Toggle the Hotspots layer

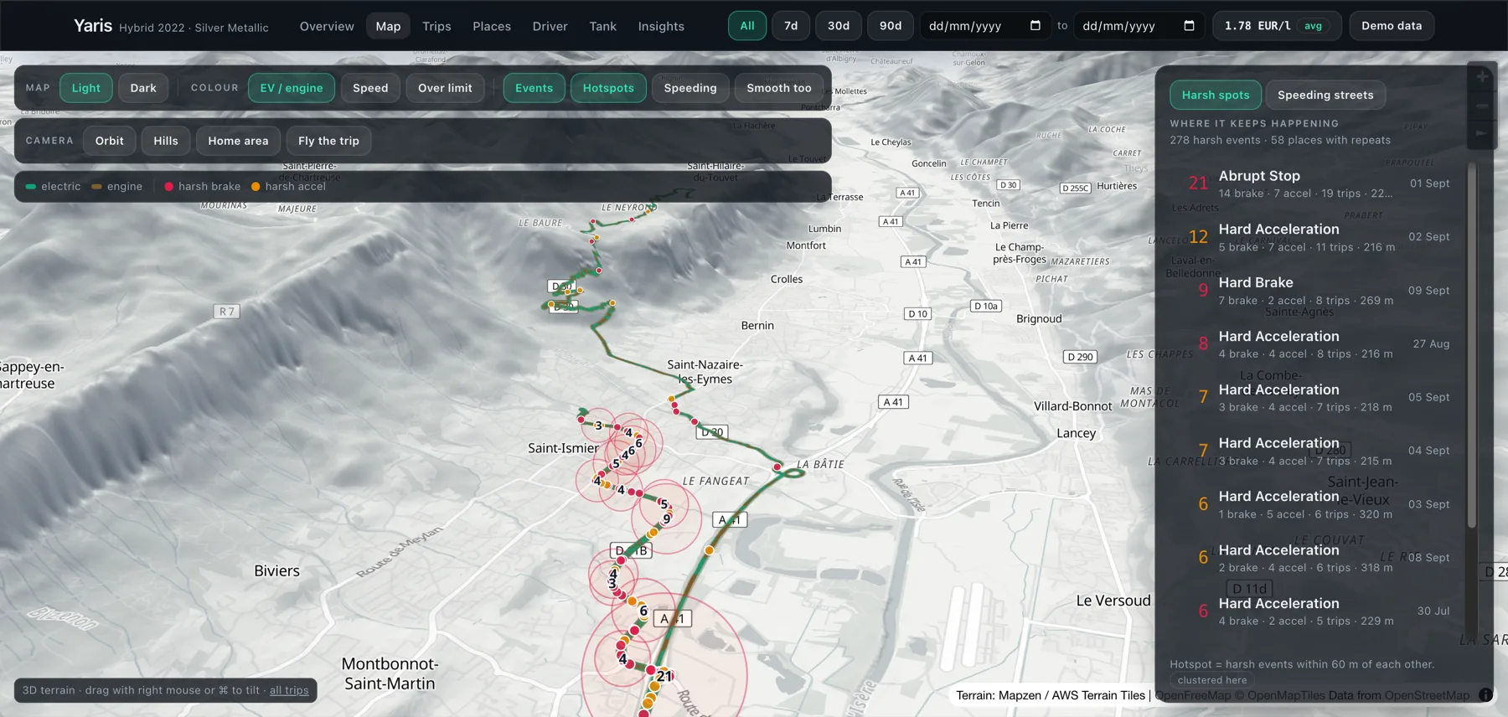tap(608, 88)
